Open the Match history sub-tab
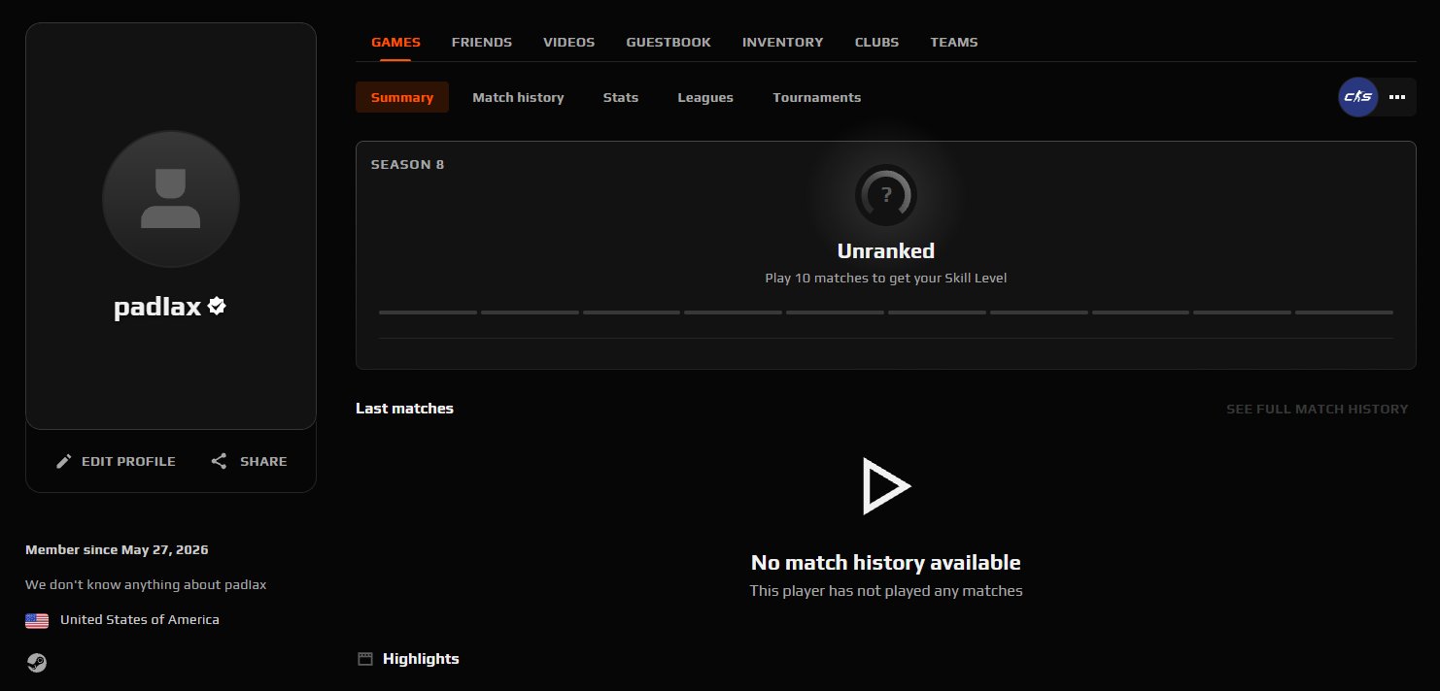Image resolution: width=1440 pixels, height=691 pixels. [x=518, y=97]
